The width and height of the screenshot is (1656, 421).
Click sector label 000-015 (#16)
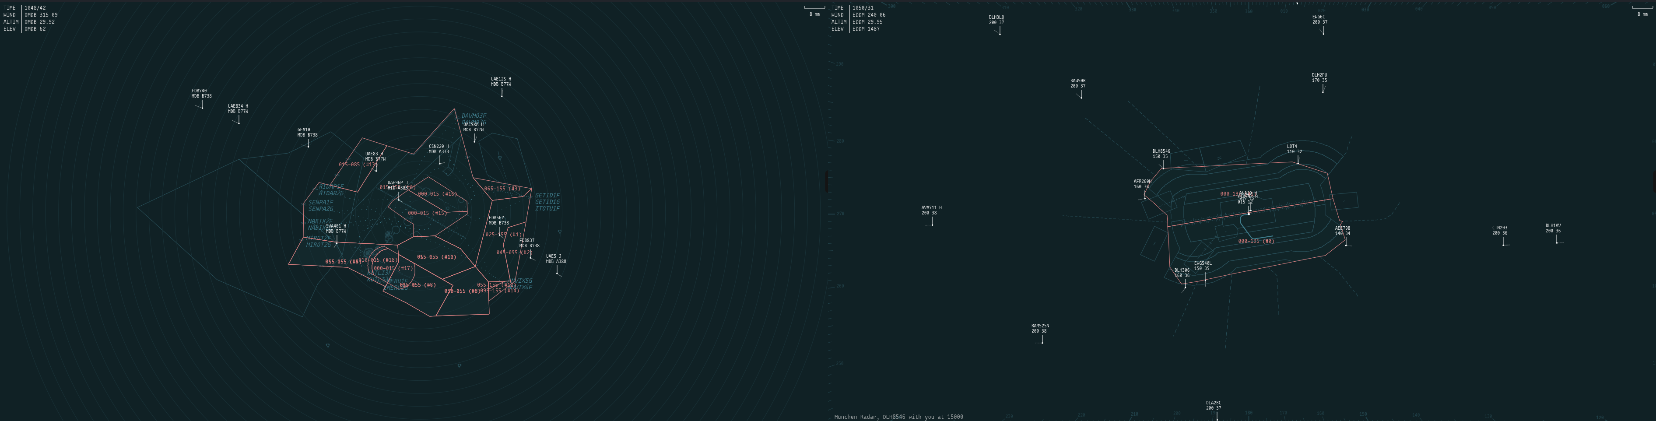[x=438, y=194]
